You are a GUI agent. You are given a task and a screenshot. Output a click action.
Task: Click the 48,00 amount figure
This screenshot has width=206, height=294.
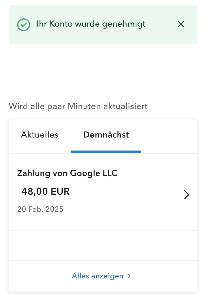33,192
